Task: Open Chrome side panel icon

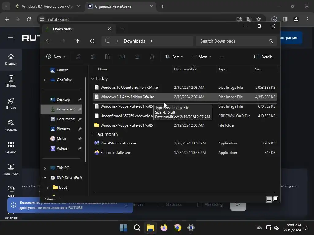Action: click(x=285, y=19)
